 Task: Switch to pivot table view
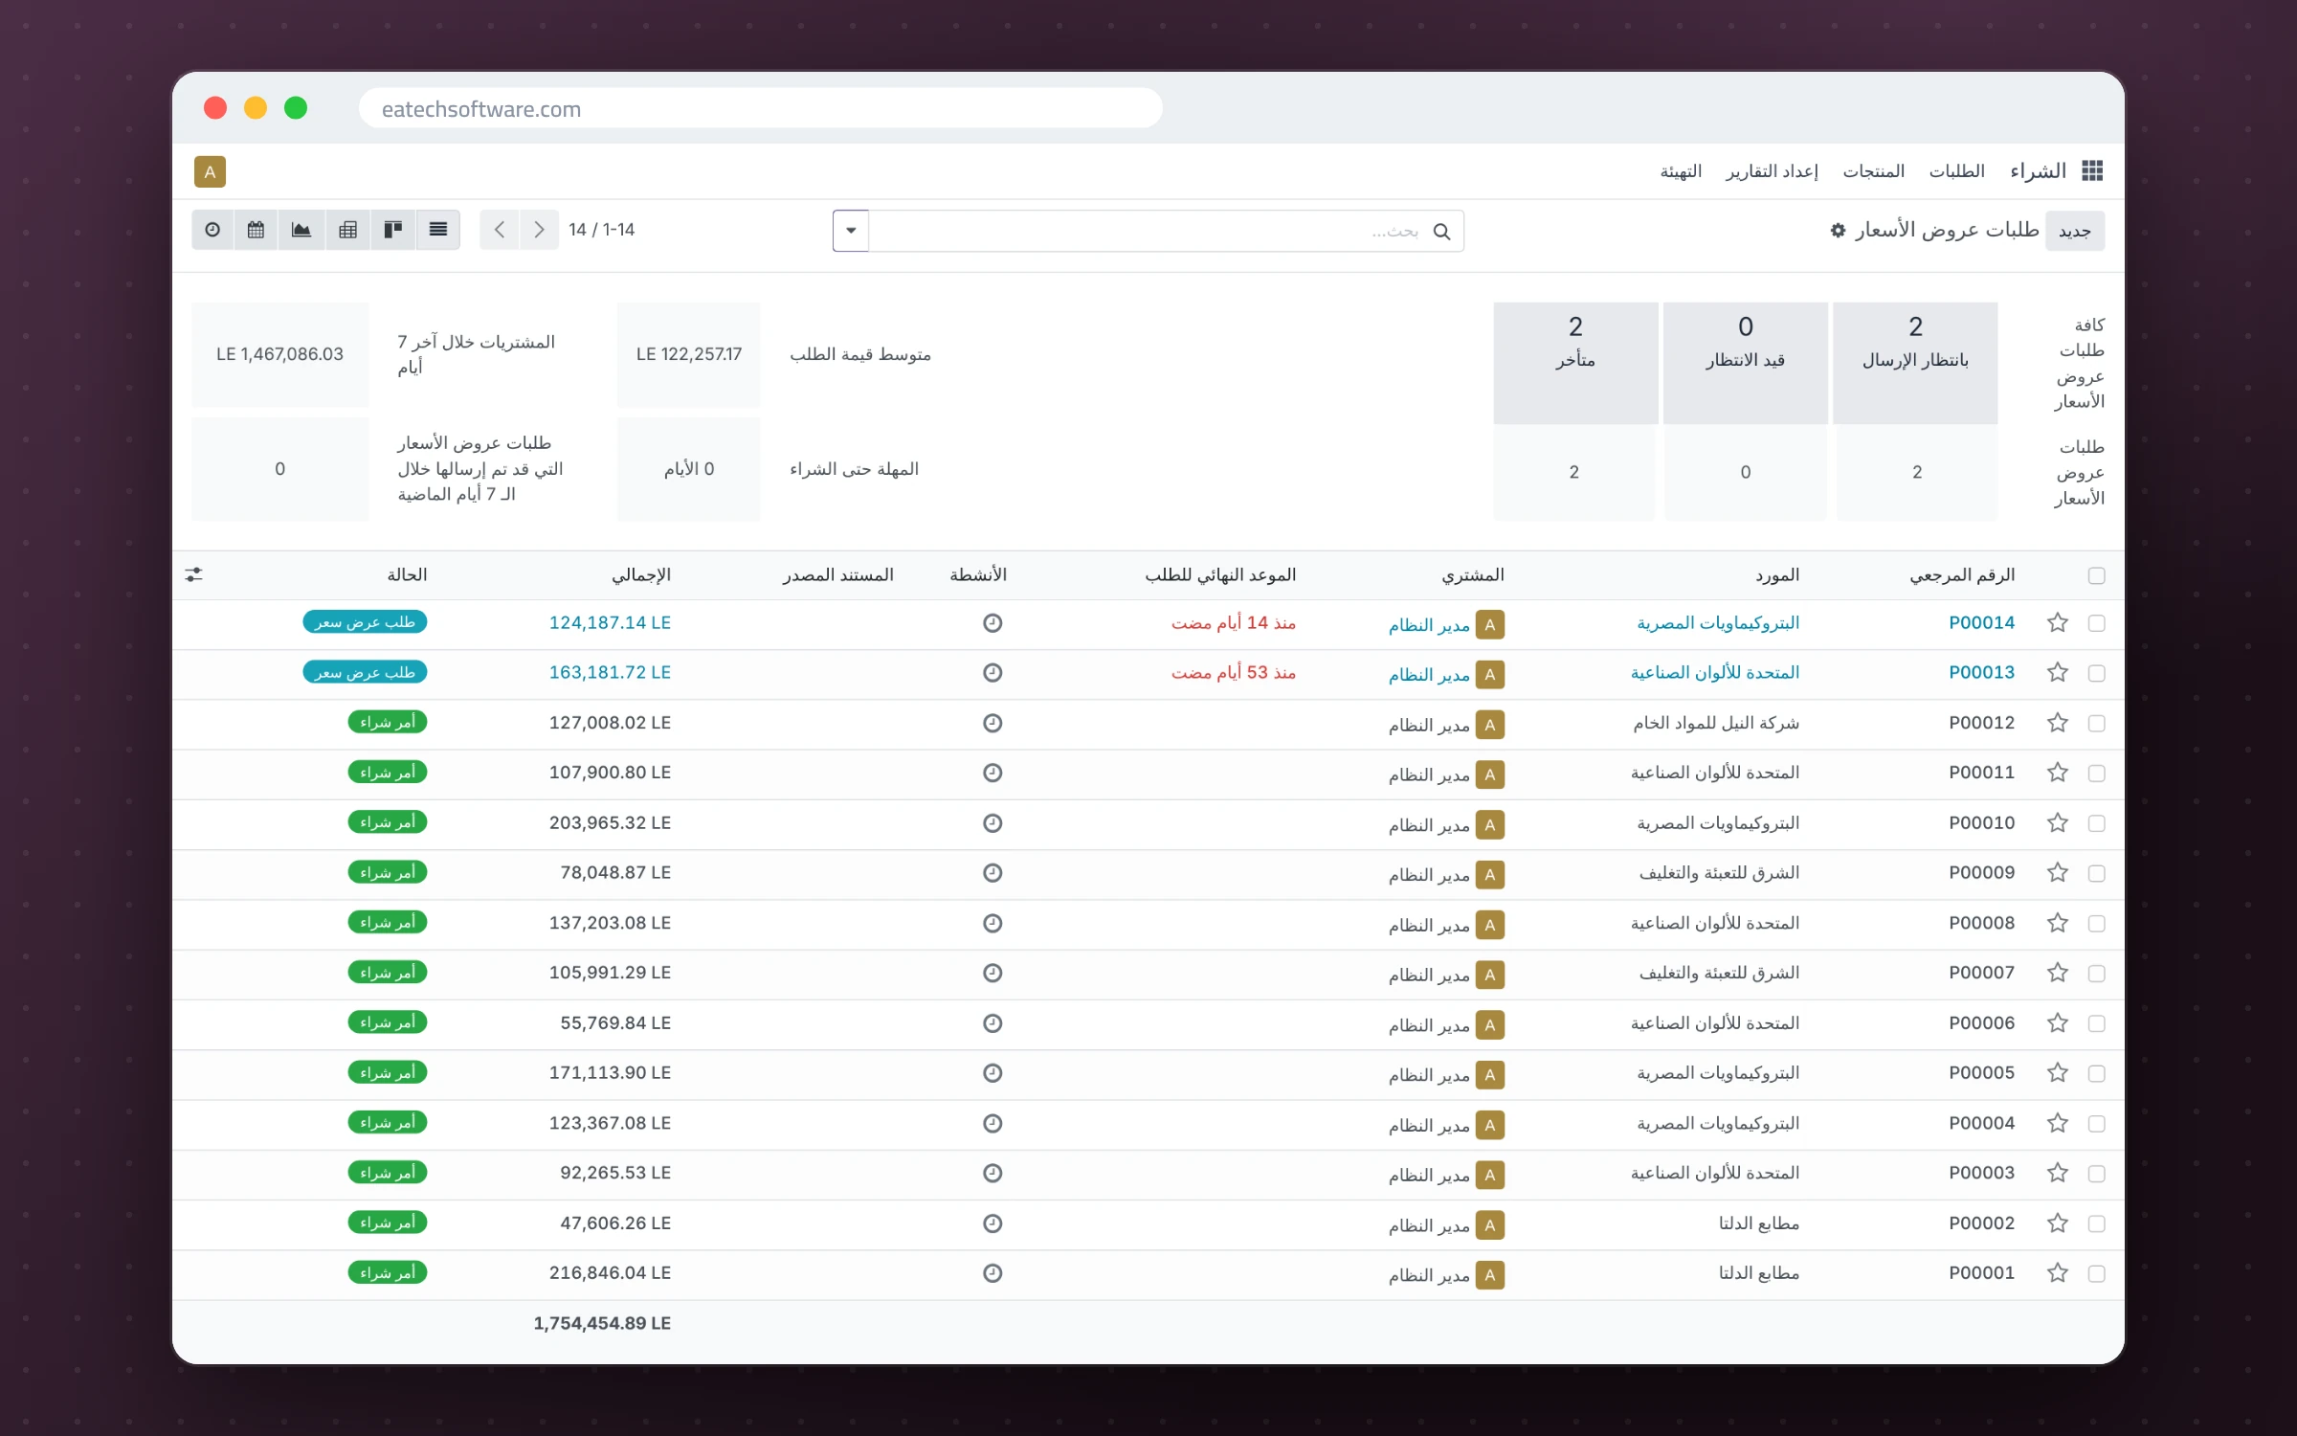(347, 230)
